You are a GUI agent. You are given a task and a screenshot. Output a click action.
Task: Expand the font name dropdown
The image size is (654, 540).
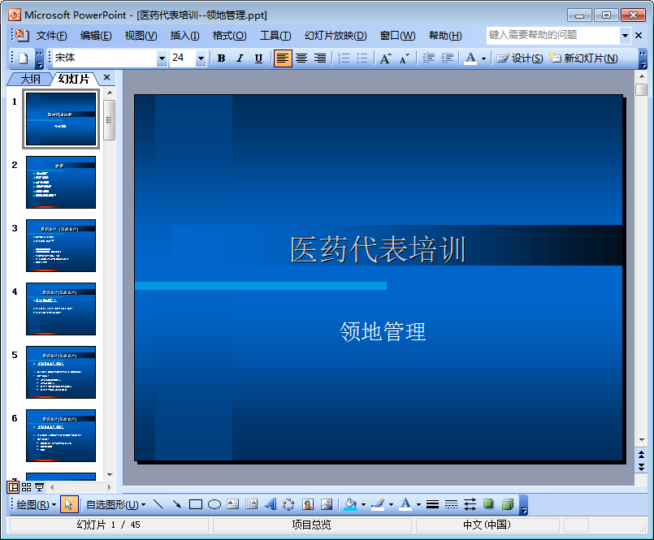[x=162, y=58]
